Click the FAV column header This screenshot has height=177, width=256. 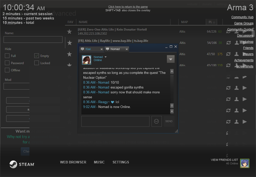pos(70,22)
